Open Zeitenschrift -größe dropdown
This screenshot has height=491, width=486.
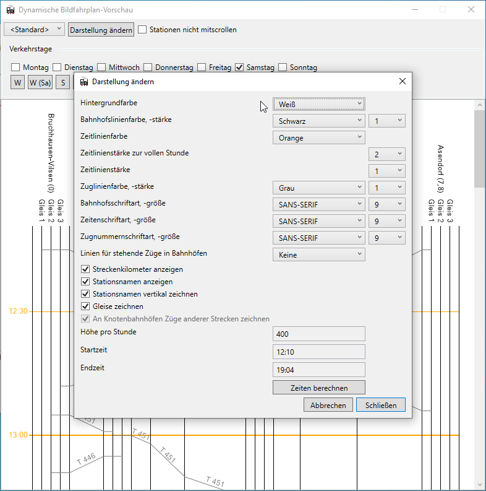[x=387, y=221]
